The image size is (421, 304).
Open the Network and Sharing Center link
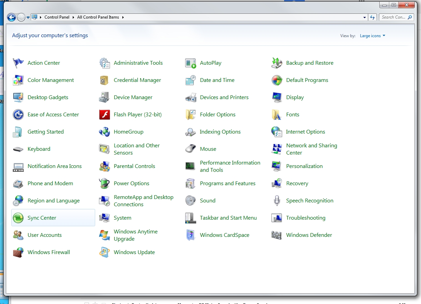point(312,149)
